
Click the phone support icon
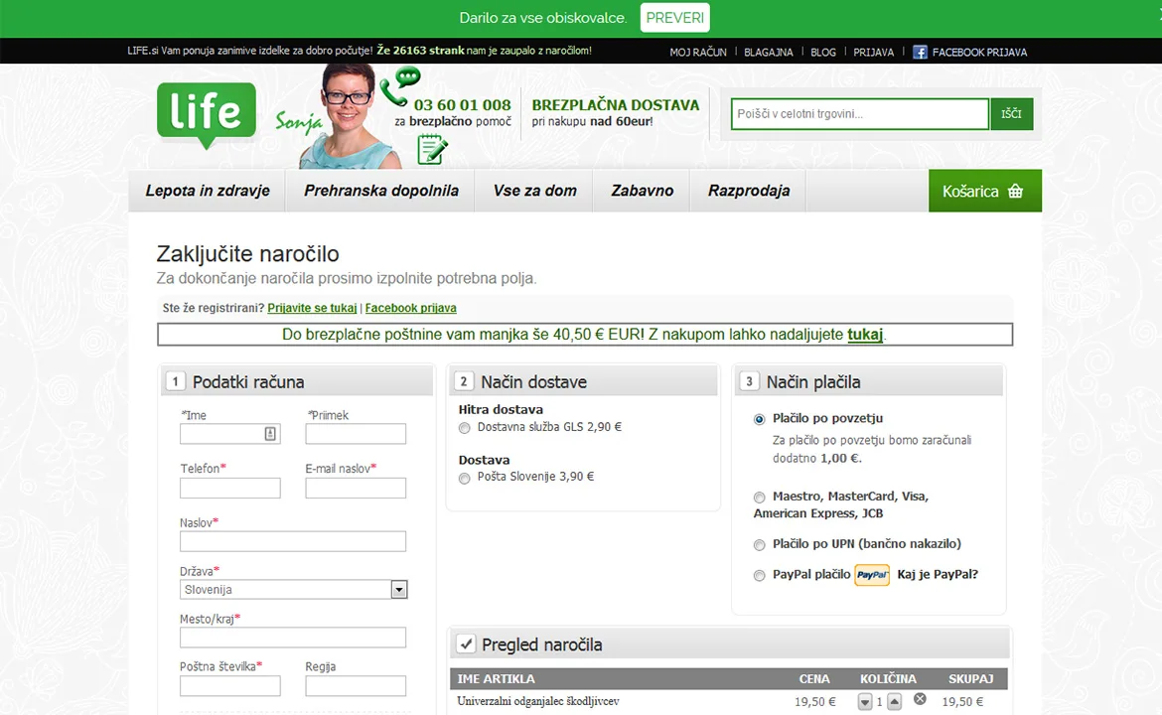tap(400, 86)
